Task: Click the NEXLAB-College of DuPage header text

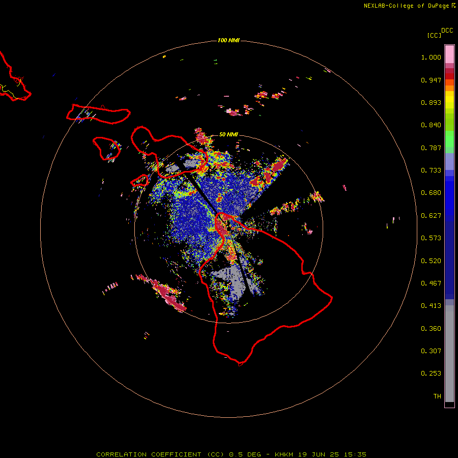Action: [409, 6]
